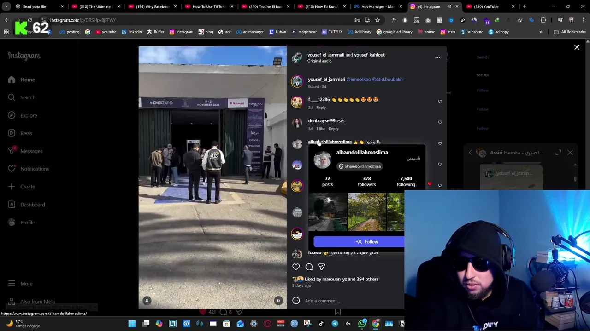The image size is (590, 331).
Task: Expand Assiri Hamza chat popup
Action: 558,153
